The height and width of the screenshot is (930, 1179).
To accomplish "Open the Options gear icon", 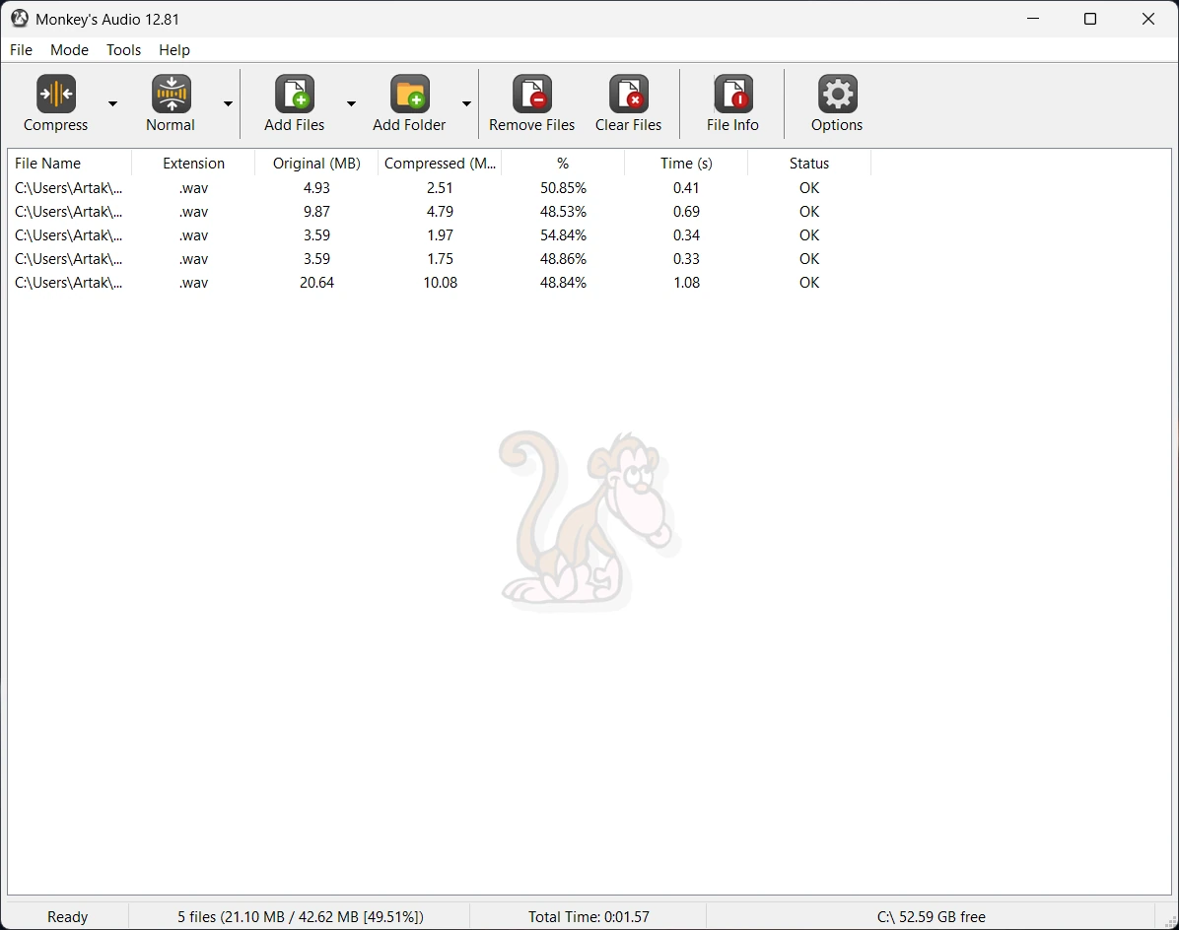I will pos(837,94).
